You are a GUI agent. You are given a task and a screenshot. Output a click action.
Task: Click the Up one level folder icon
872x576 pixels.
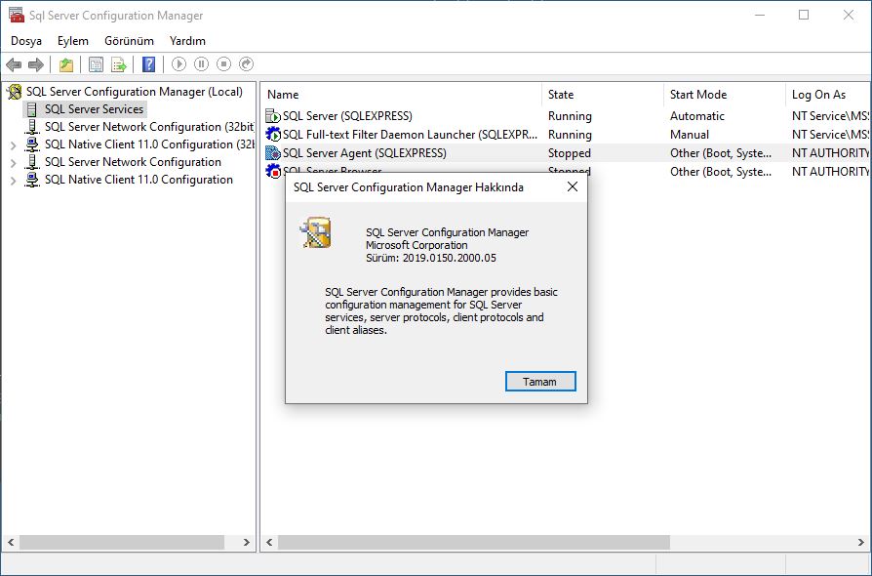66,64
